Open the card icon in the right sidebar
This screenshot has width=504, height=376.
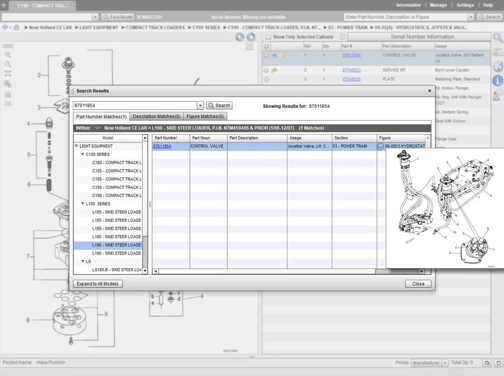pos(498,52)
